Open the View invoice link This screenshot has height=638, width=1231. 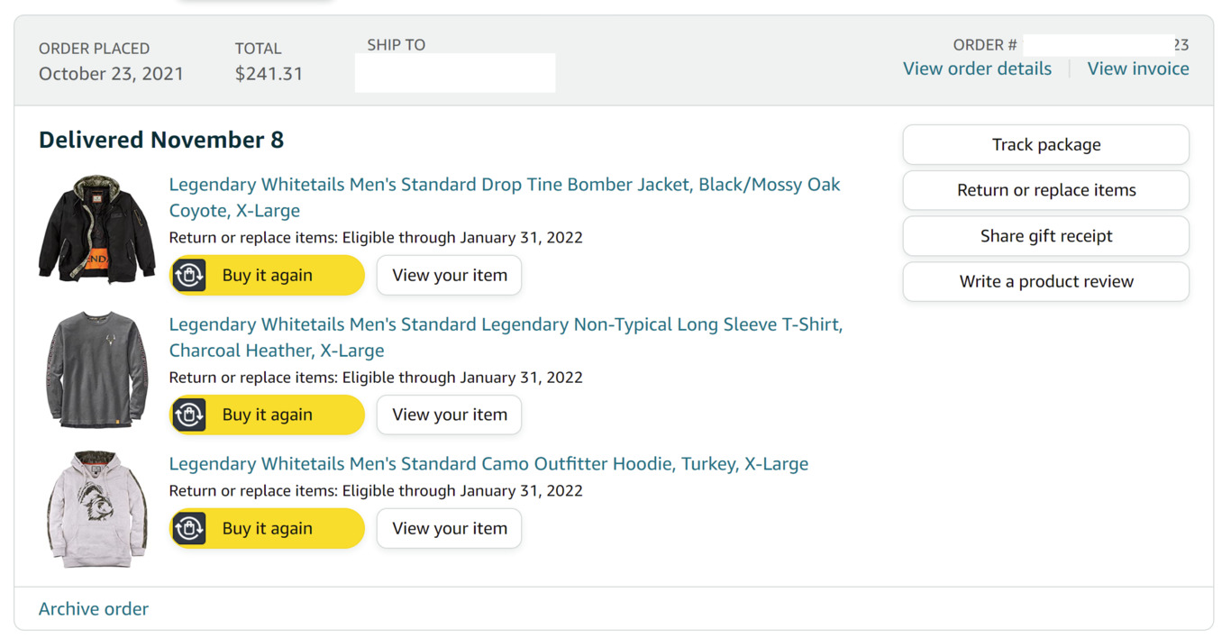(x=1138, y=68)
